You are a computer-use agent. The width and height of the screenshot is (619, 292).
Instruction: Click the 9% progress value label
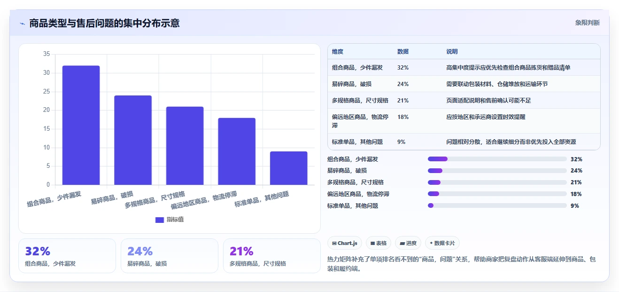pyautogui.click(x=575, y=205)
